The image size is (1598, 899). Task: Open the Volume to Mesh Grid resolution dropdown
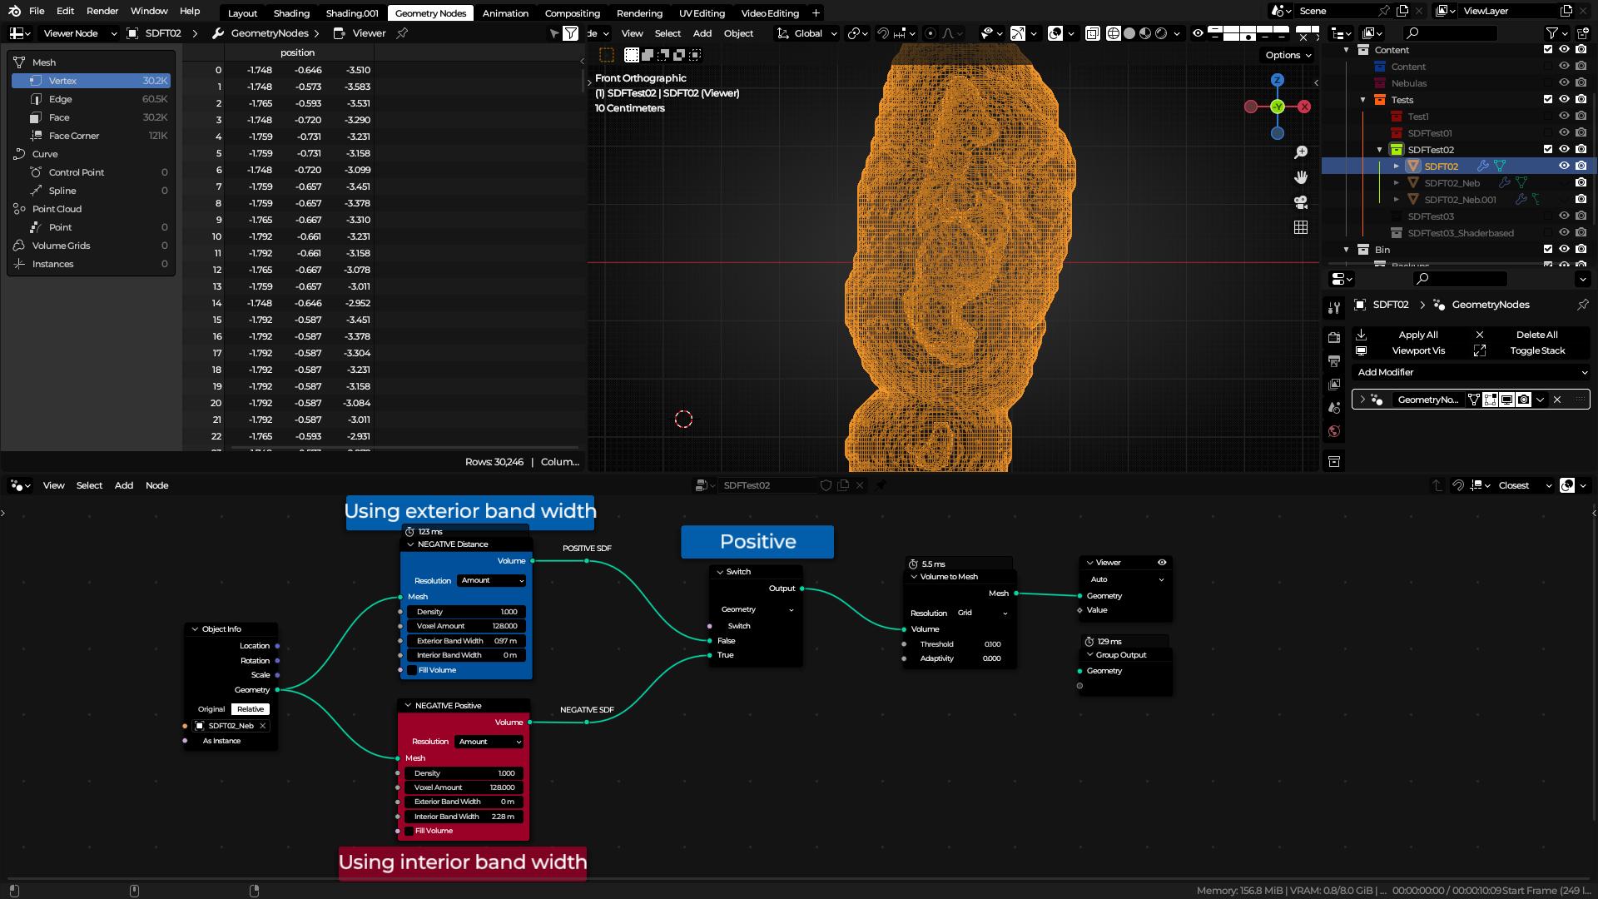pos(982,613)
